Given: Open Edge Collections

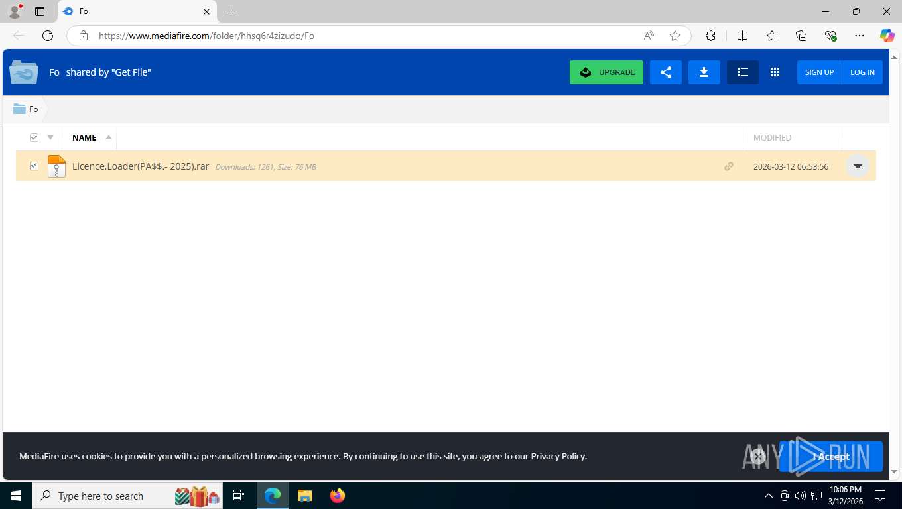Looking at the screenshot, I should pos(801,36).
